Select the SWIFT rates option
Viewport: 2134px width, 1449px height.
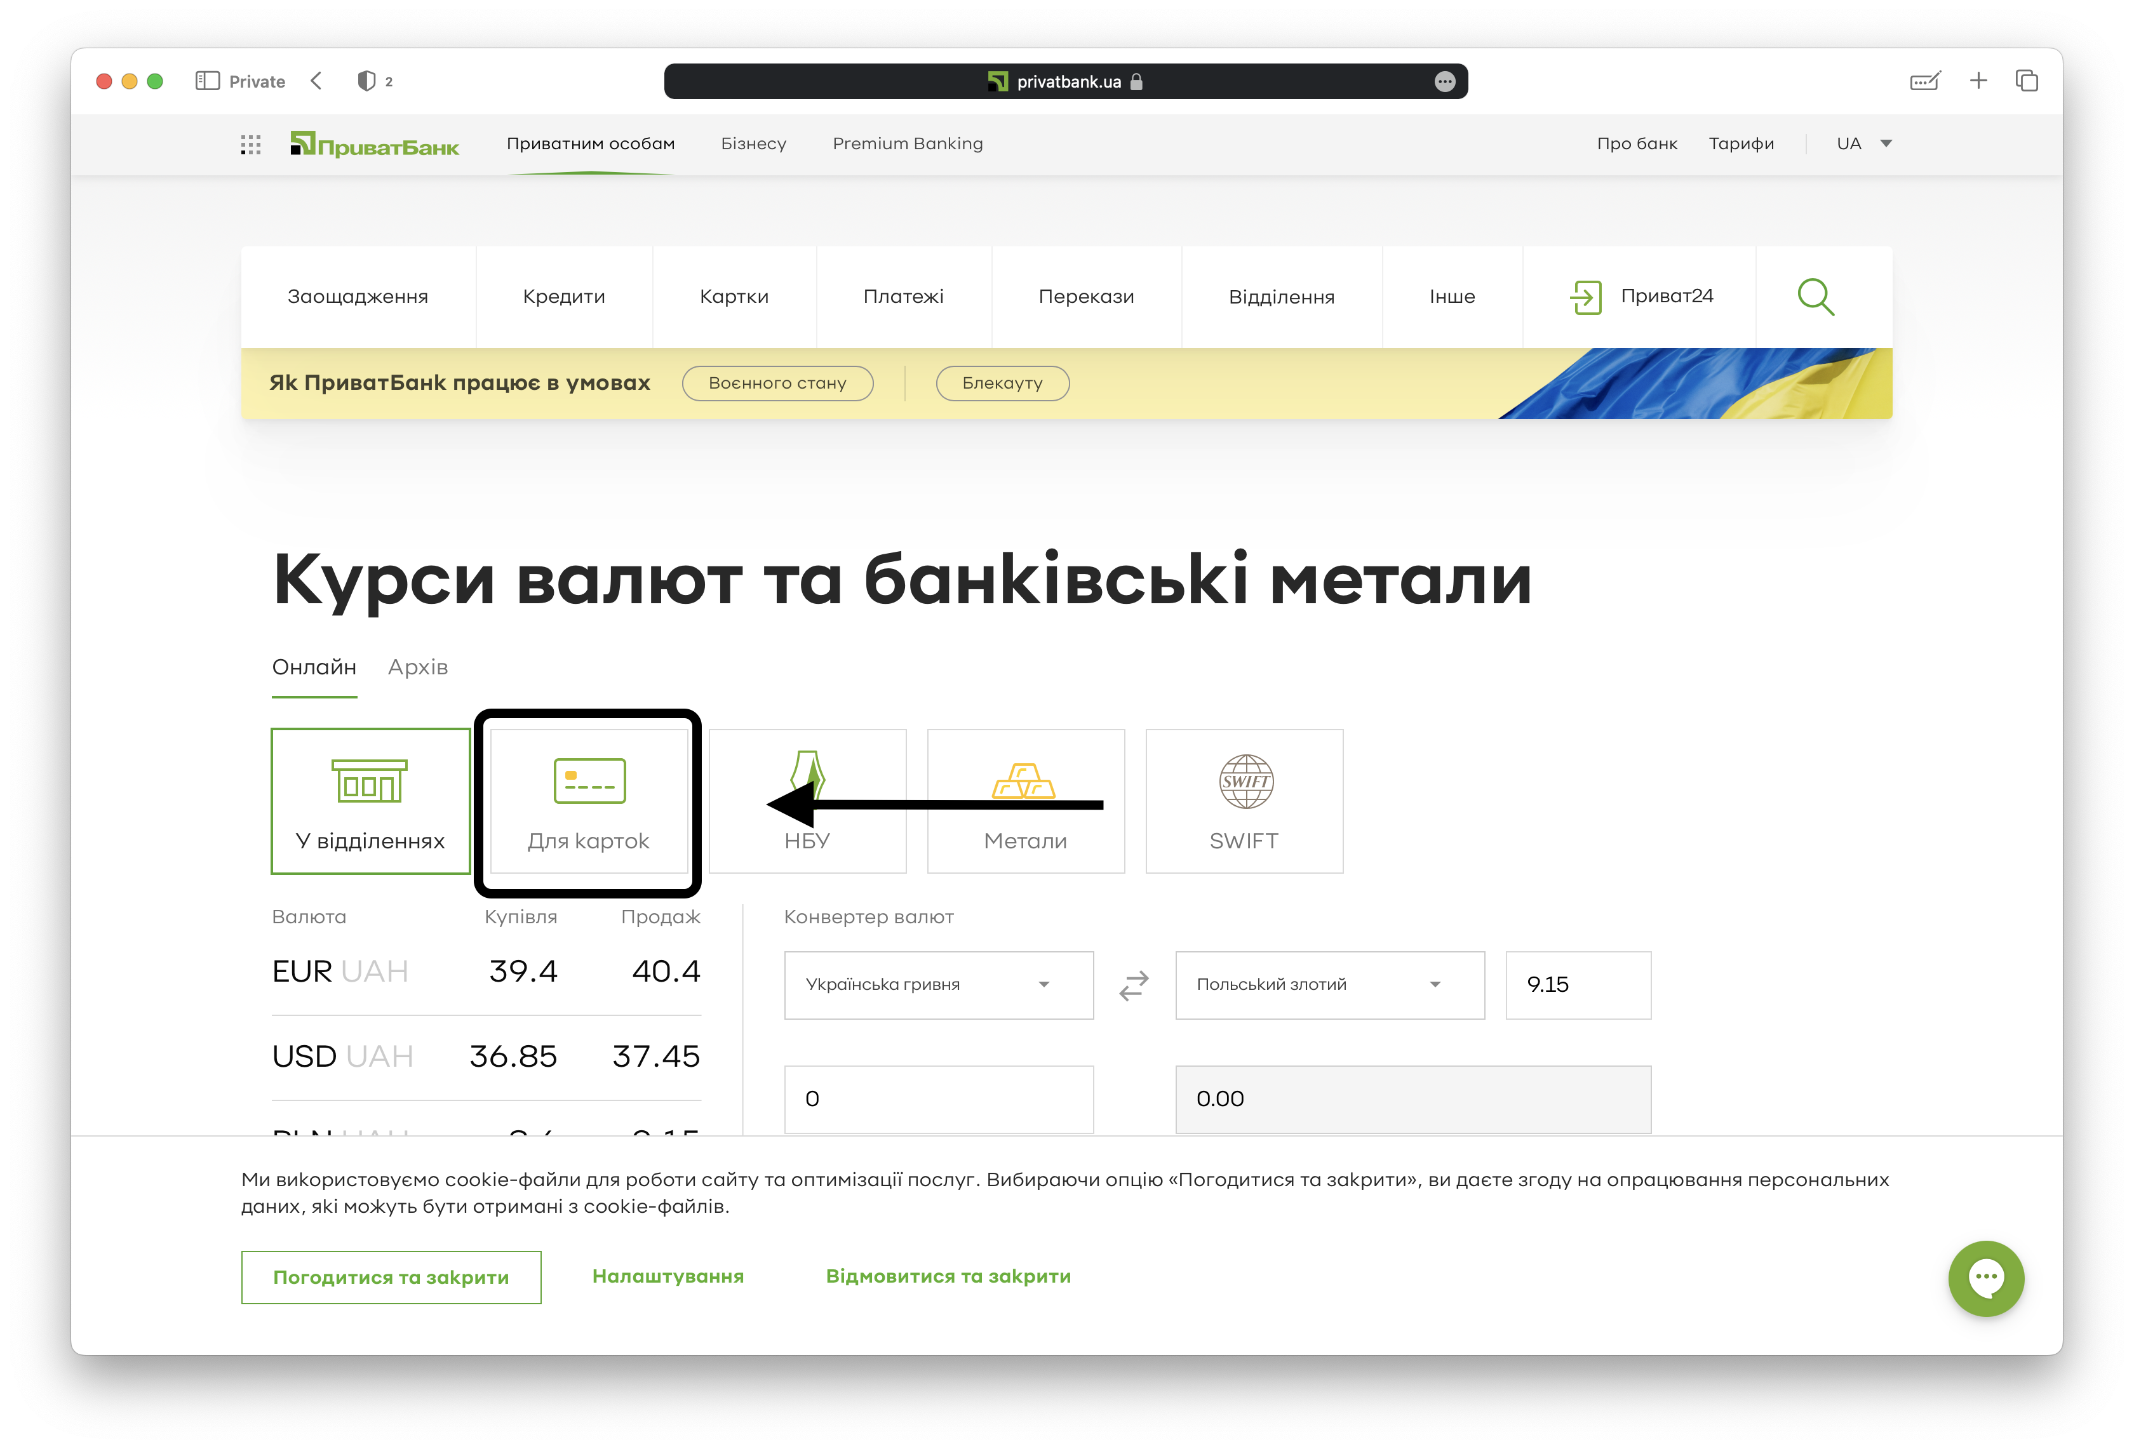tap(1244, 801)
